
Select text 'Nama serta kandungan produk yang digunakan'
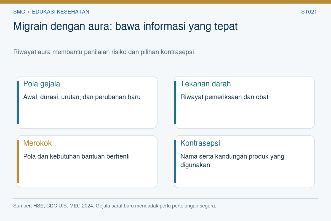[x=232, y=161]
